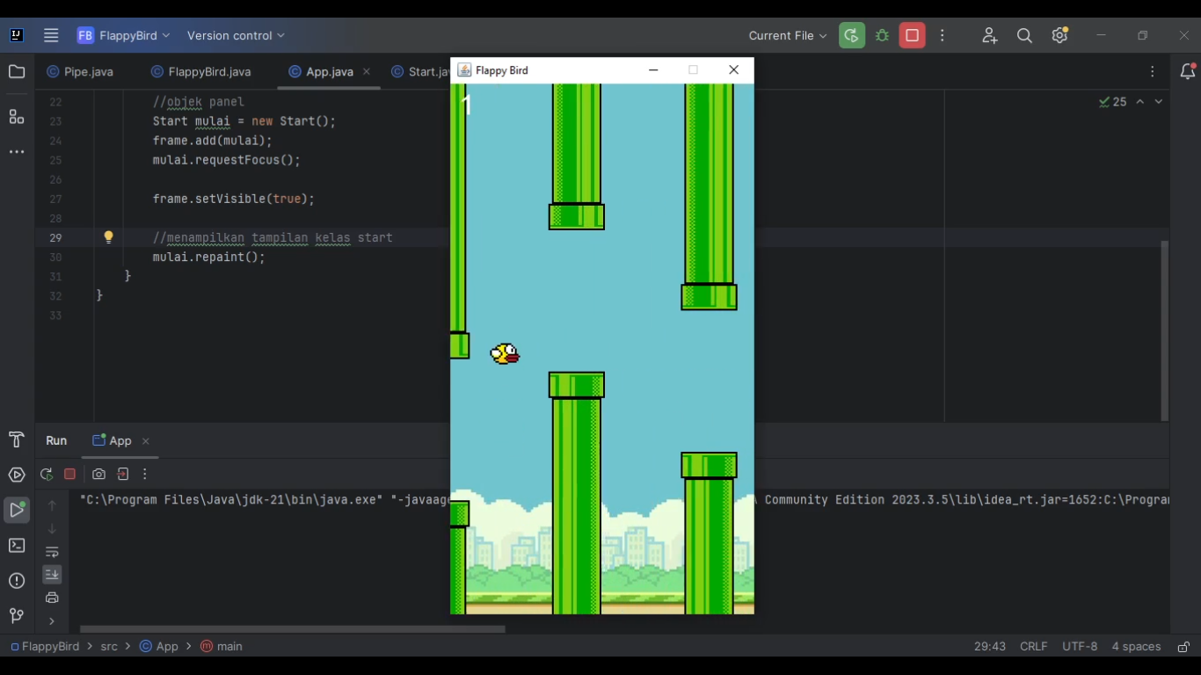Image resolution: width=1201 pixels, height=675 pixels.
Task: Click the inspections widget showing 25
Action: click(1112, 102)
